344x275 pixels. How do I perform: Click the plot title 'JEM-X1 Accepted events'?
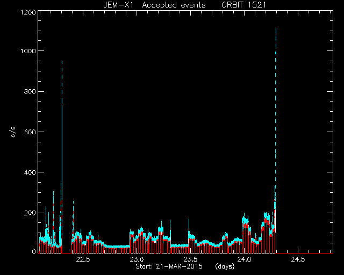click(154, 5)
